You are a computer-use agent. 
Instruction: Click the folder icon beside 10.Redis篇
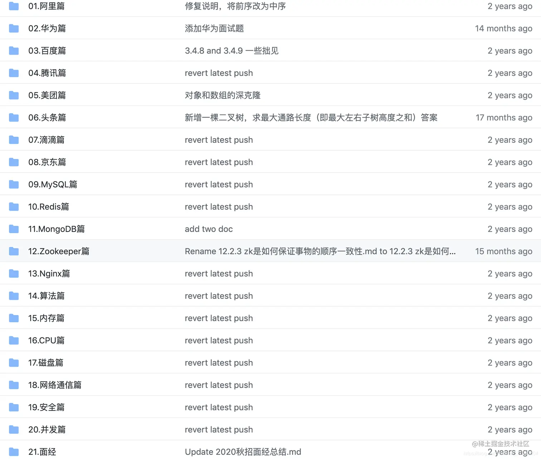[14, 207]
